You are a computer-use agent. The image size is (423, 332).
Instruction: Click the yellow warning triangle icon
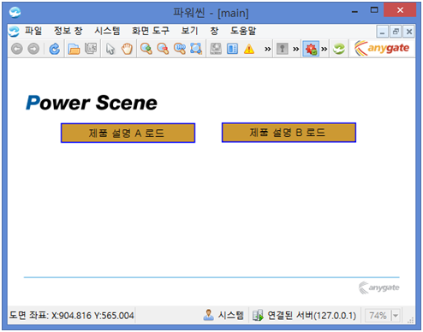[249, 49]
